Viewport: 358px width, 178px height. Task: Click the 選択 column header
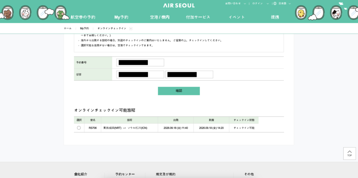(79, 120)
